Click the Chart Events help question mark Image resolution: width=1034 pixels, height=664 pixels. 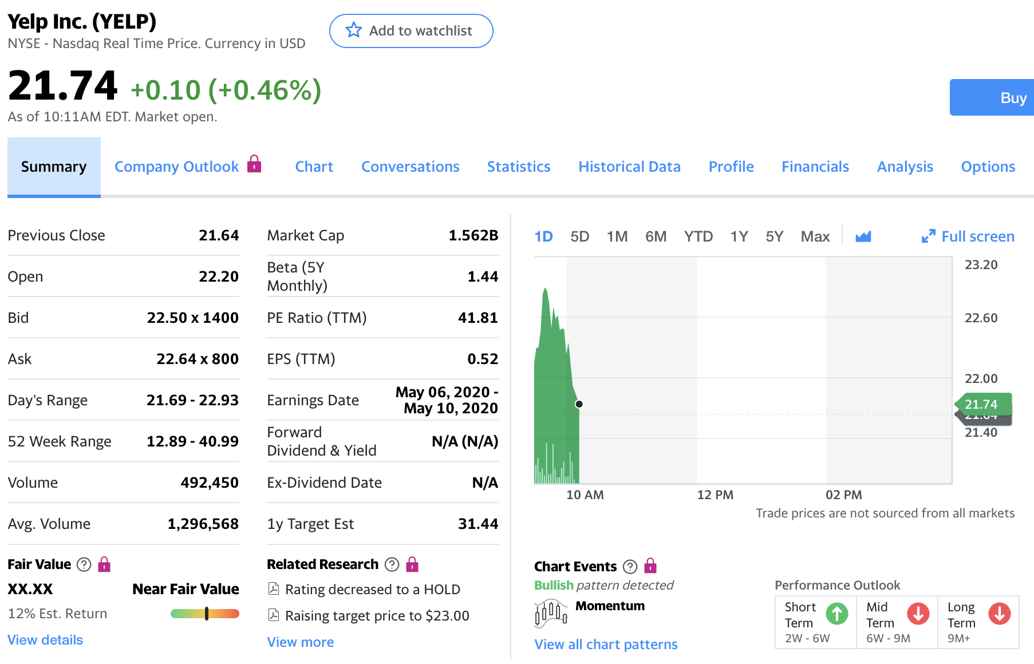630,567
